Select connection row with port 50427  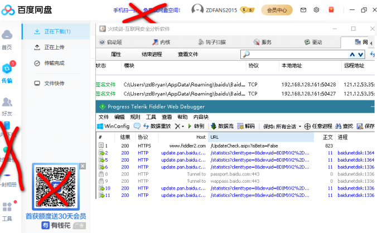pos(235,94)
